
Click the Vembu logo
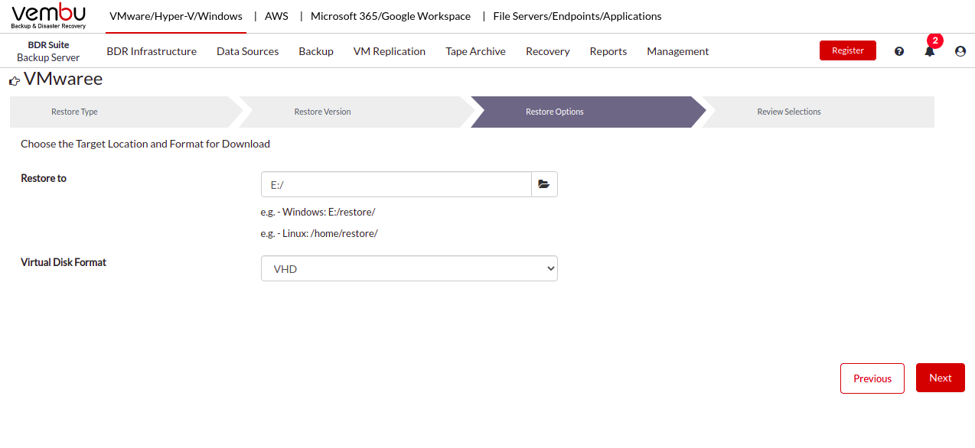[x=49, y=16]
